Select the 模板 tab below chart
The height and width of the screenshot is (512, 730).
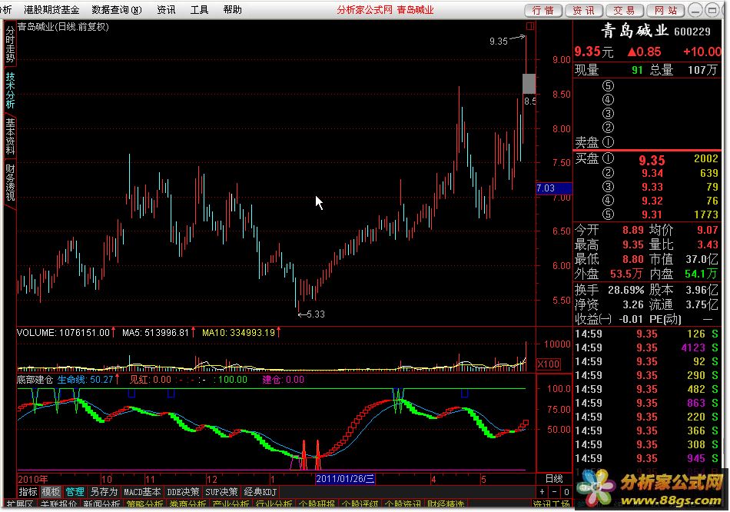51,491
